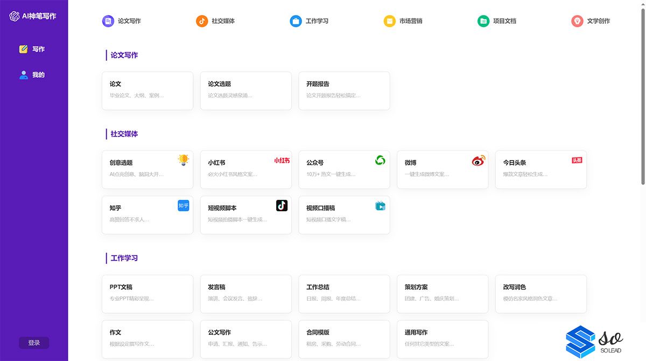
Task: Open the 论文选题 card
Action: tap(246, 91)
